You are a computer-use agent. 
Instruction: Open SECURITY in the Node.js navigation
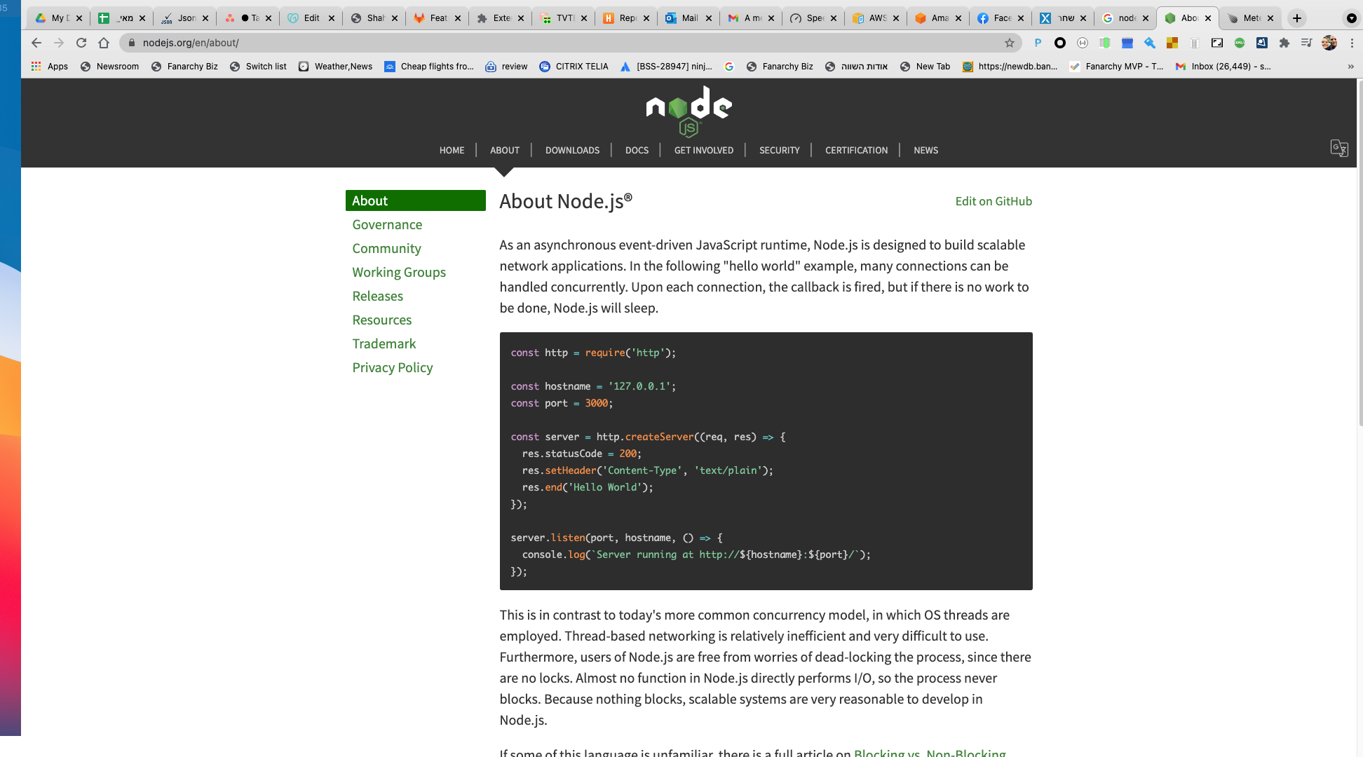click(779, 150)
